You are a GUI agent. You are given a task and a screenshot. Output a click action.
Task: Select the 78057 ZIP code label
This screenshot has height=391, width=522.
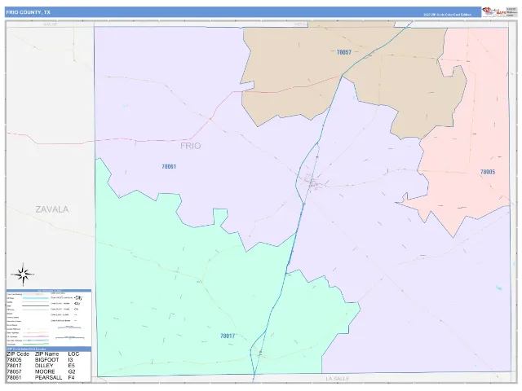(x=344, y=52)
